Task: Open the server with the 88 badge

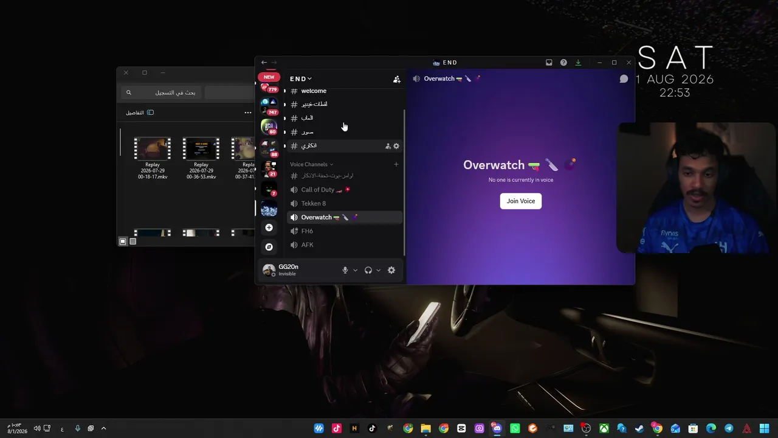Action: click(x=269, y=148)
